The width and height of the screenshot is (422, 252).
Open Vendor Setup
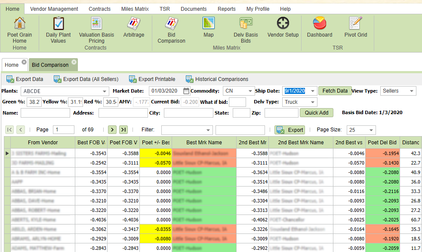[283, 27]
